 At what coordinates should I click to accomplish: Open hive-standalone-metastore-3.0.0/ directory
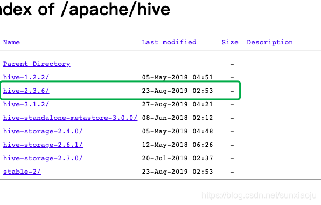[70, 118]
